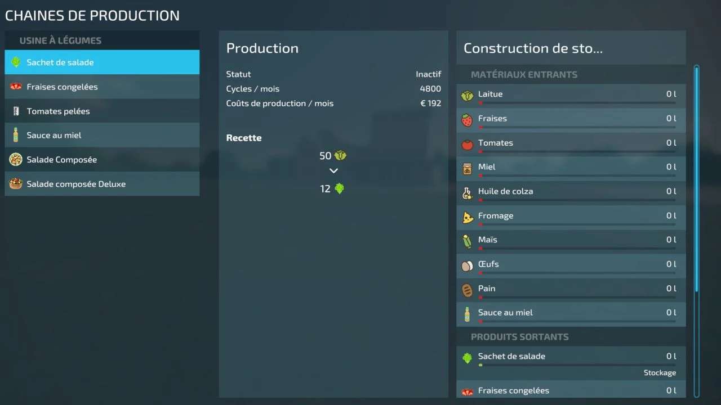Toggle the Inactif production status
Viewport: 721px width, 405px height.
click(428, 74)
